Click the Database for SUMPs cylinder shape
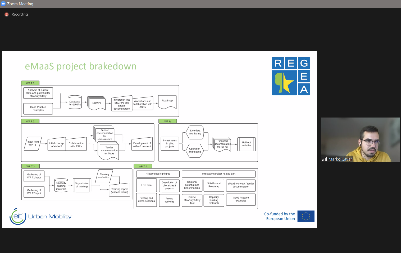The height and width of the screenshot is (253, 401). click(x=75, y=102)
